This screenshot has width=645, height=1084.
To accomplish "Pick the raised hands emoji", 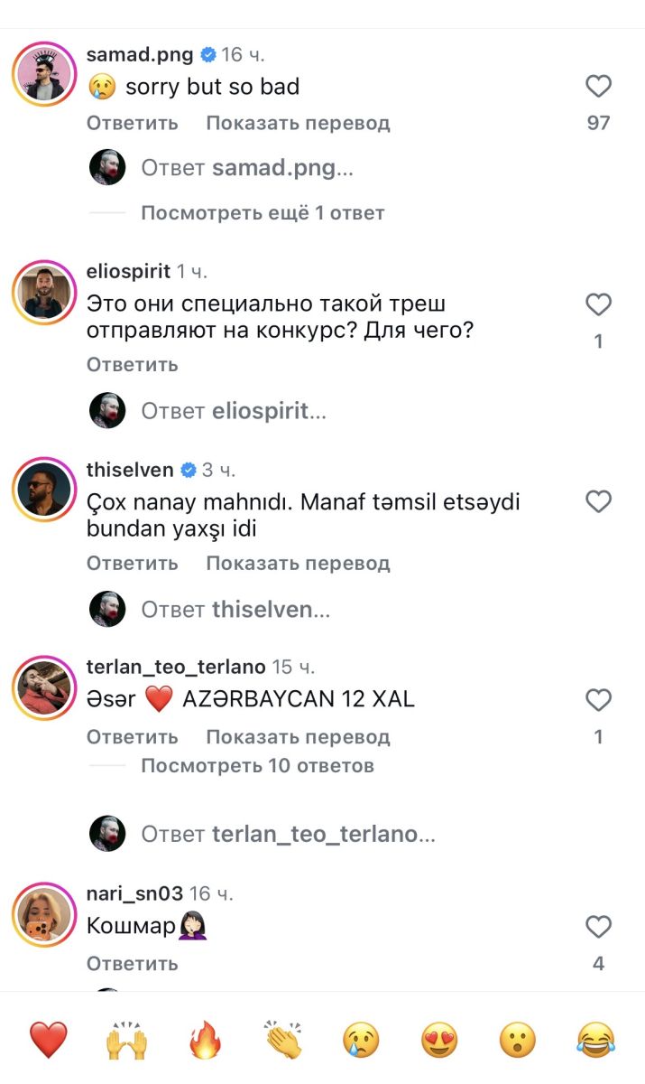I will [126, 1041].
